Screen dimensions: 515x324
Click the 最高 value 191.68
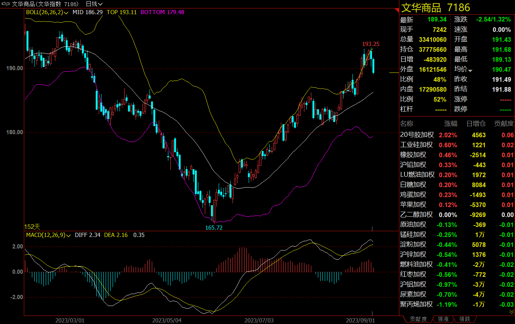(x=502, y=49)
